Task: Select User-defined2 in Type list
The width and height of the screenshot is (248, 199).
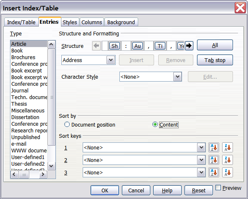Action: pos(29,164)
